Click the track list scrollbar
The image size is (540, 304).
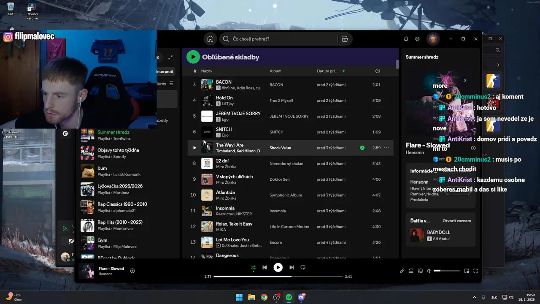(397, 65)
